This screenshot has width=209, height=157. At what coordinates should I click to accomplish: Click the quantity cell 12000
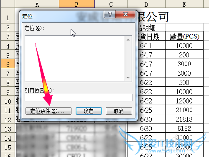[184, 100]
